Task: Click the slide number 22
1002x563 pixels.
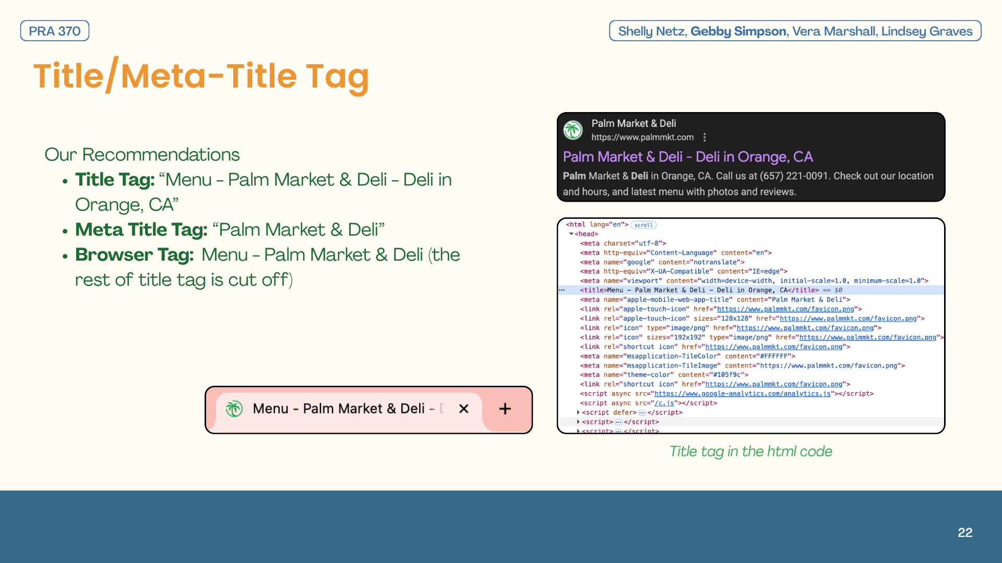Action: [965, 532]
